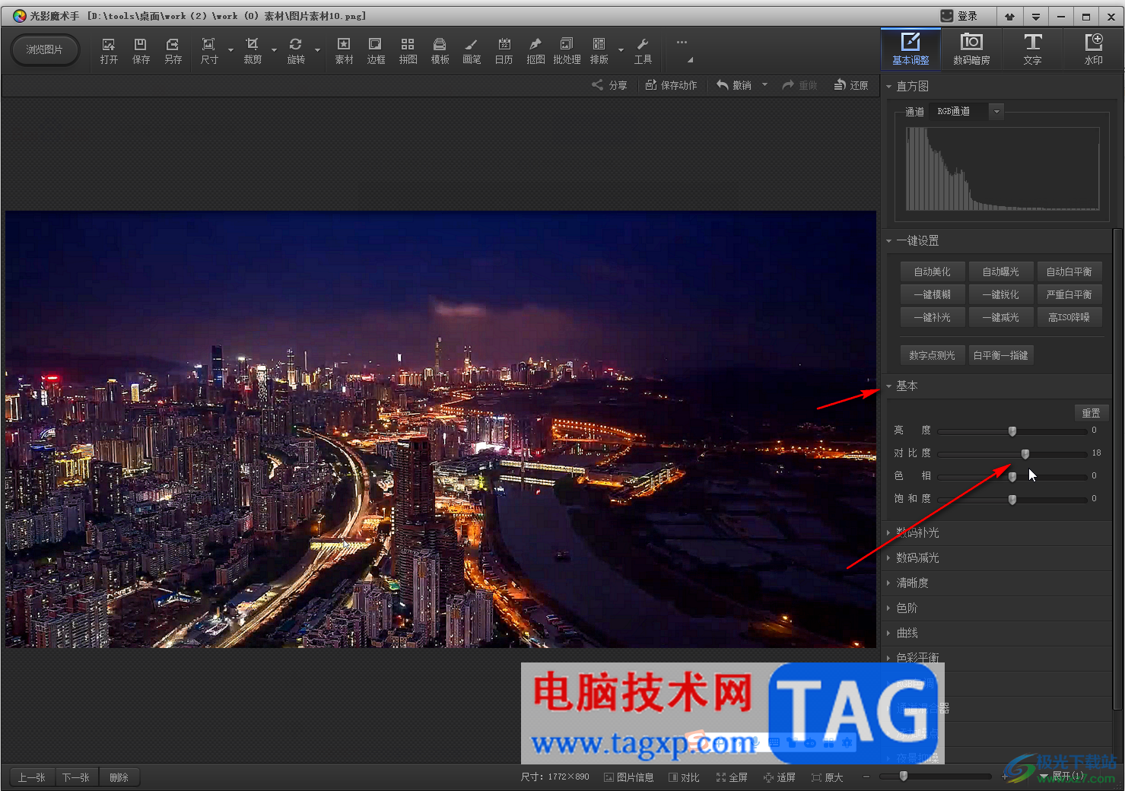Screen dimensions: 1125x791
Task: Switch to the 文字 text tab
Action: pos(1032,49)
